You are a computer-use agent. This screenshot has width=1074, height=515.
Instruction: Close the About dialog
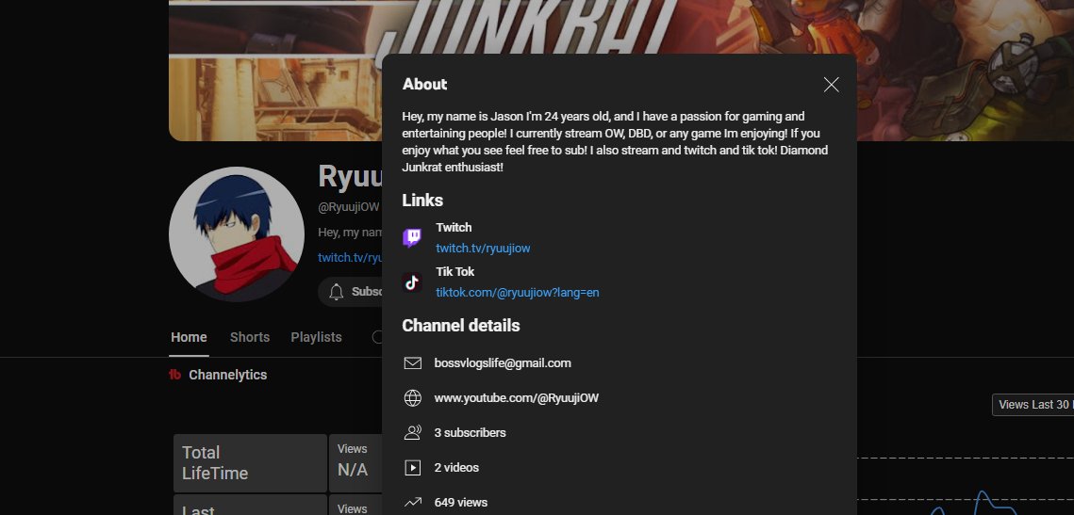(831, 85)
